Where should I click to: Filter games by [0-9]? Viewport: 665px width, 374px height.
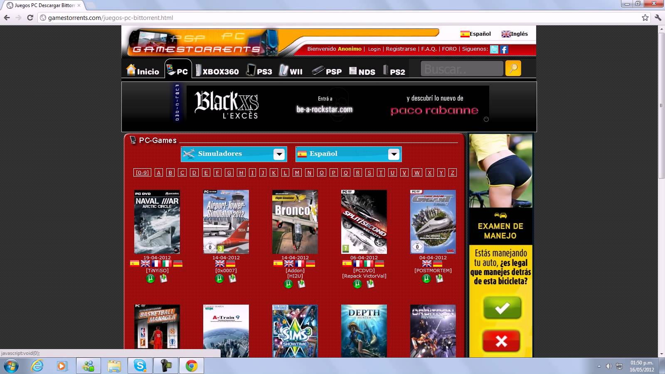(142, 172)
